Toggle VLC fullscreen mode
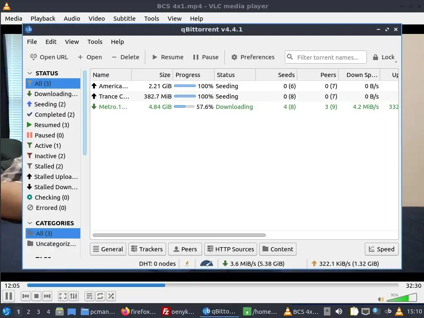This screenshot has height=318, width=424. (x=63, y=296)
